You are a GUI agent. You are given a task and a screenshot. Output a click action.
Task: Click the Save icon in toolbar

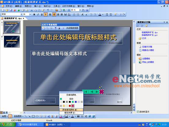point(11,10)
